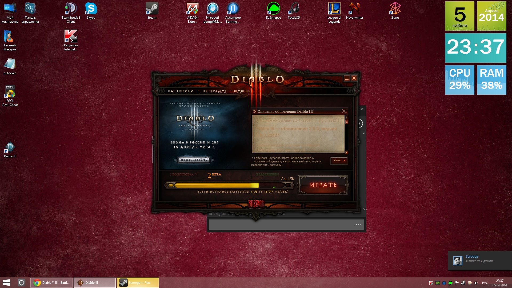This screenshot has width=512, height=288.
Task: Click the Апрель 2014 calendar gadget
Action: (x=491, y=16)
